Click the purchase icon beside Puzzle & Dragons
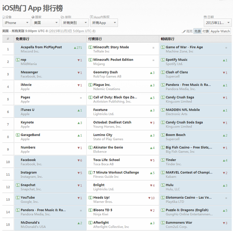This screenshot has width=233, height=231. (163, 210)
